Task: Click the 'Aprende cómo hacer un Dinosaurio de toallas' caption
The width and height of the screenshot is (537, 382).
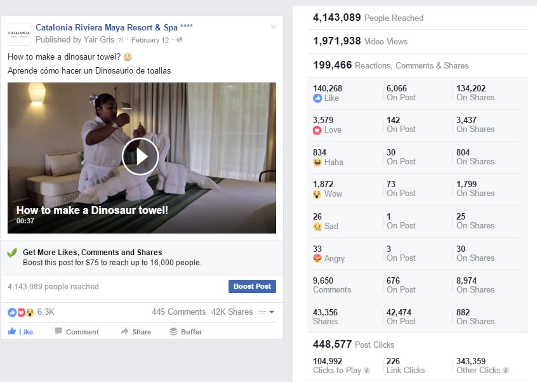Action: (x=89, y=71)
